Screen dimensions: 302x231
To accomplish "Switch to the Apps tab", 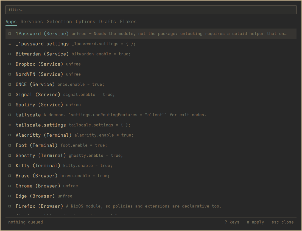I will pos(11,22).
